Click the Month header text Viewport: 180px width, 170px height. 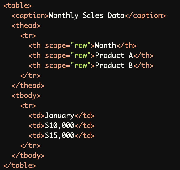[105, 46]
